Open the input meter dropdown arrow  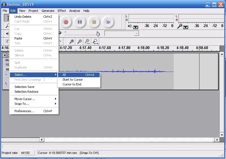point(186,27)
